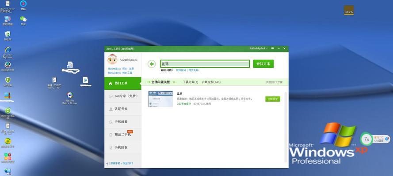Open the 预约 link

[x=125, y=69]
